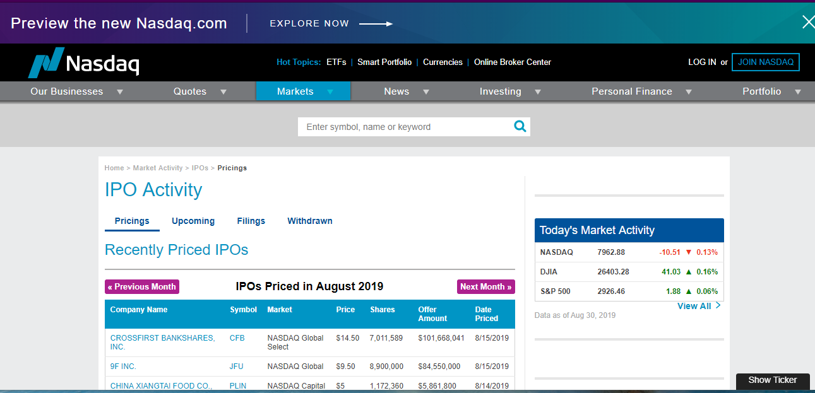Click the S&P 500 index row label

(x=556, y=291)
